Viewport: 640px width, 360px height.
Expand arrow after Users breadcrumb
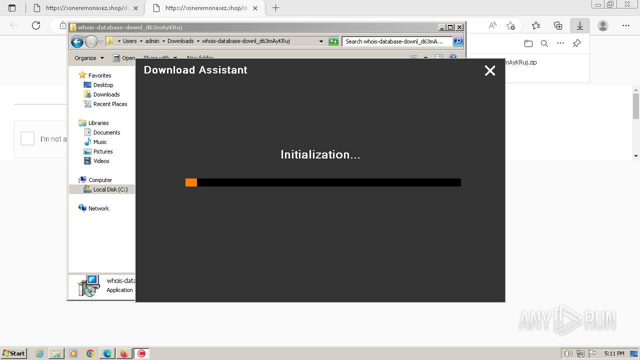pyautogui.click(x=141, y=41)
